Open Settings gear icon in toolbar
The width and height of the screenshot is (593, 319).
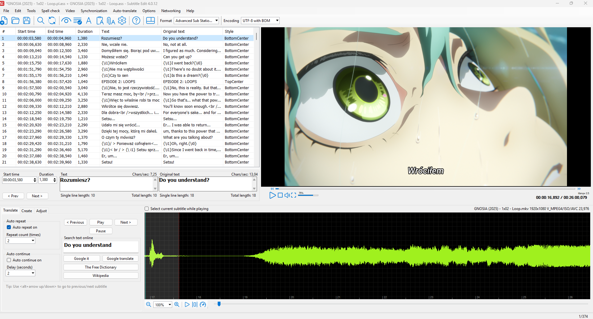(x=122, y=21)
